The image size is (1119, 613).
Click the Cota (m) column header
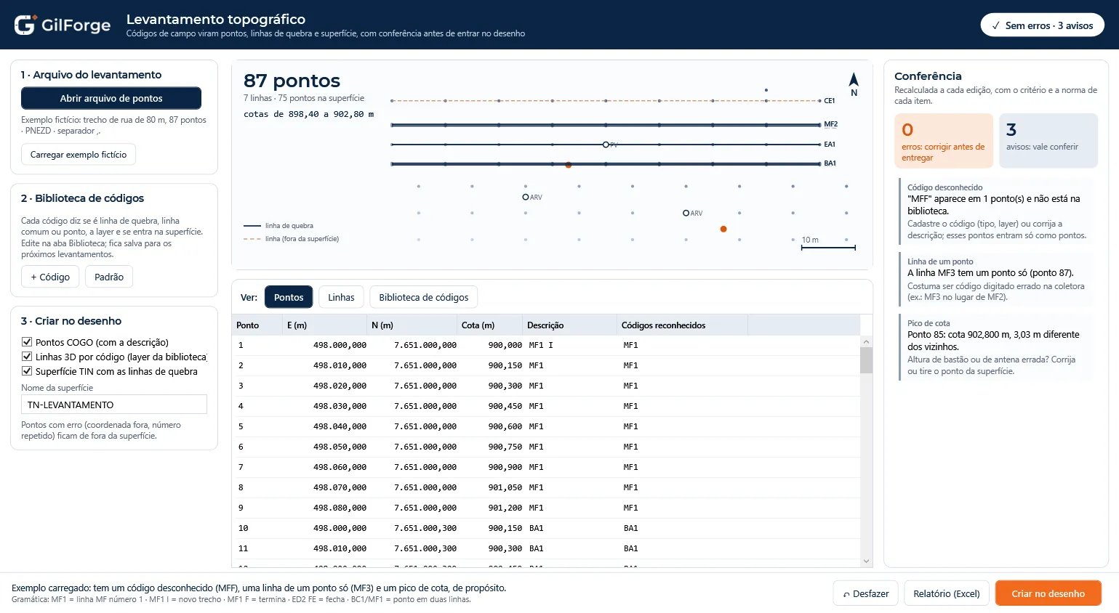(491, 325)
